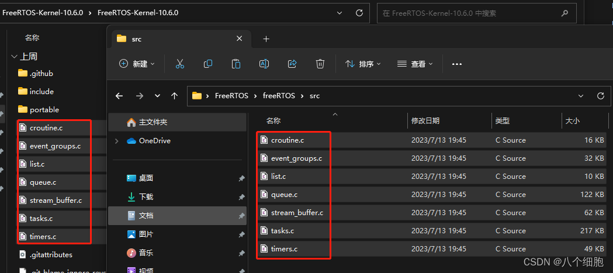
Task: Click FreeRTOS breadcrumb segment
Action: [231, 96]
